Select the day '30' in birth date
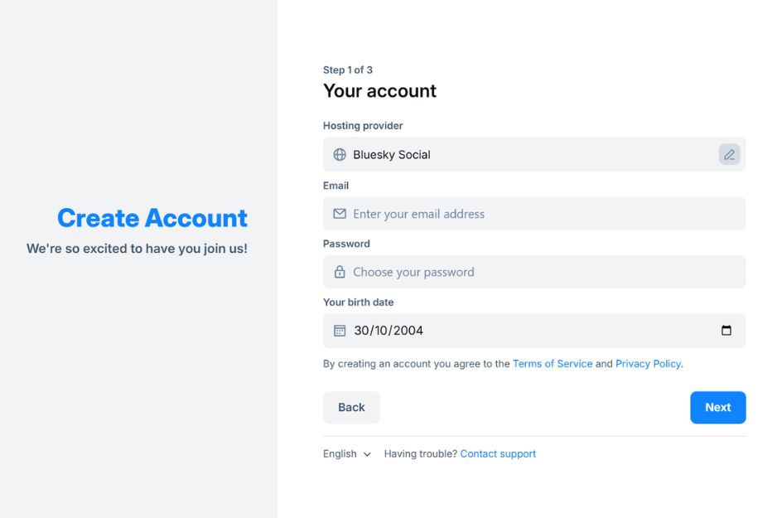This screenshot has height=518, width=777. tap(362, 331)
